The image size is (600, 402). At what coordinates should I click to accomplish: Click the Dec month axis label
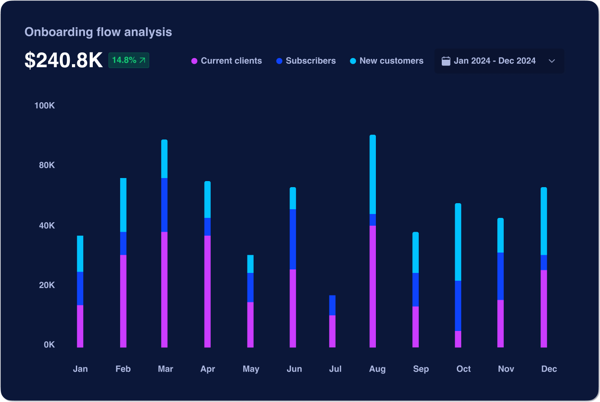[x=549, y=369]
